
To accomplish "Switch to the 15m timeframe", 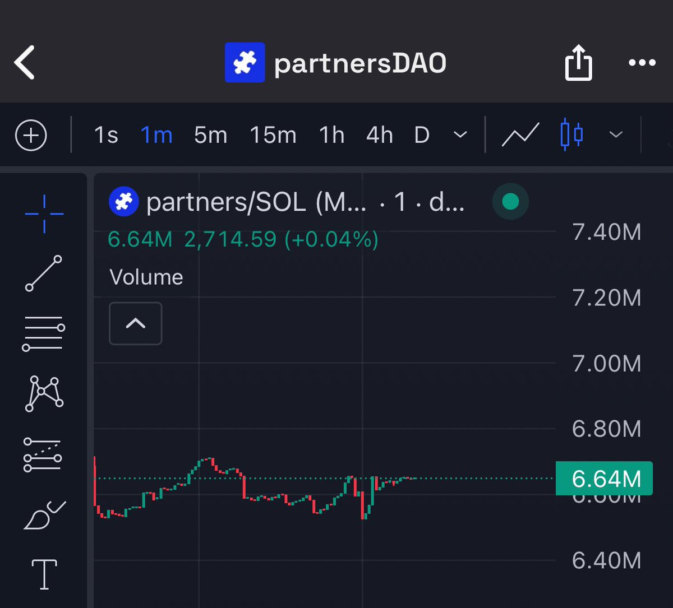I will [273, 136].
